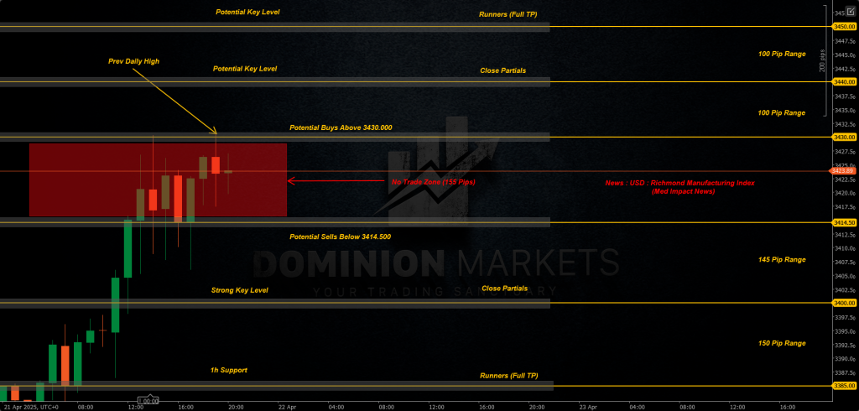
Task: Select the '145 Pip Range' text
Action: click(783, 259)
